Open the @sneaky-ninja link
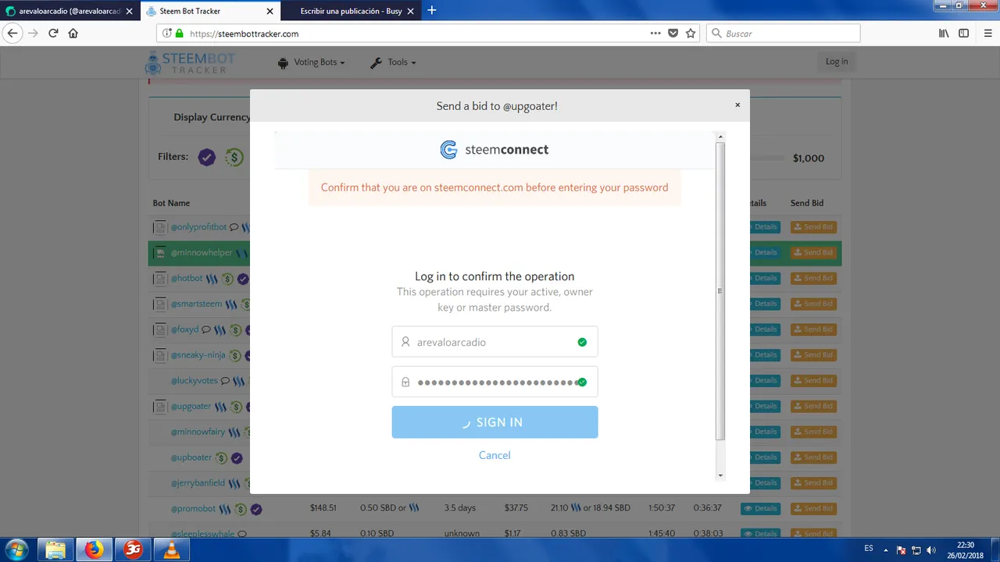 coord(198,355)
